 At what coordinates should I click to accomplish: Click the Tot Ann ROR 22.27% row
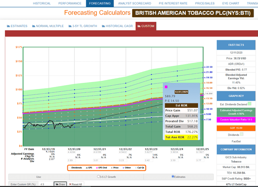(x=181, y=137)
